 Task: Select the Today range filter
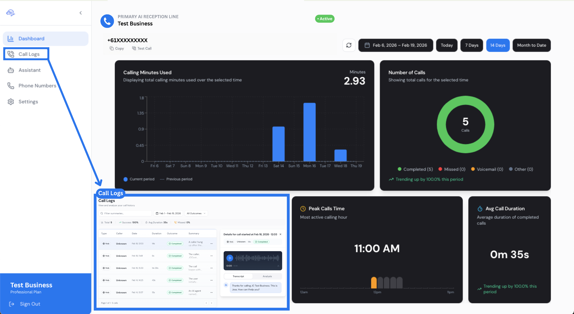(x=447, y=45)
